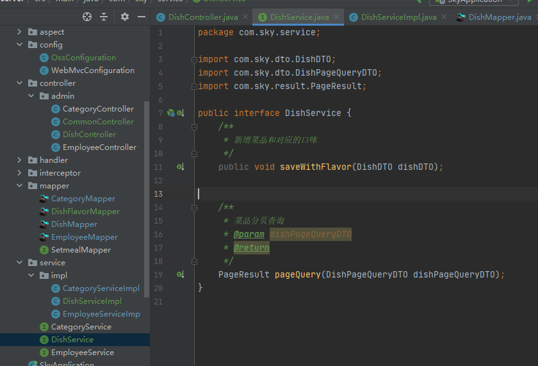Switch to DishServiceImpl.java tab
This screenshot has height=366, width=538.
(x=398, y=17)
